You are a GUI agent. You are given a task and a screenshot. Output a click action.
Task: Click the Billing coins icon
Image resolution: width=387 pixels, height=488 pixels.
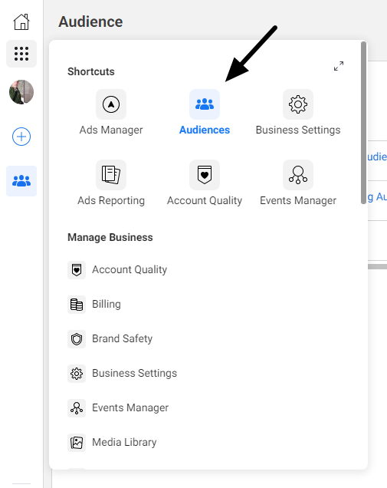tap(77, 305)
